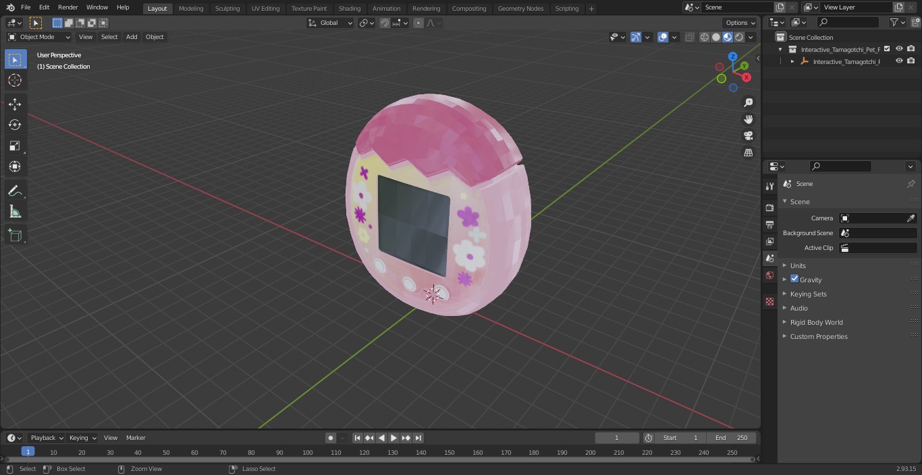The image size is (922, 475).
Task: Open the outliner filter dropdown
Action: click(x=897, y=22)
